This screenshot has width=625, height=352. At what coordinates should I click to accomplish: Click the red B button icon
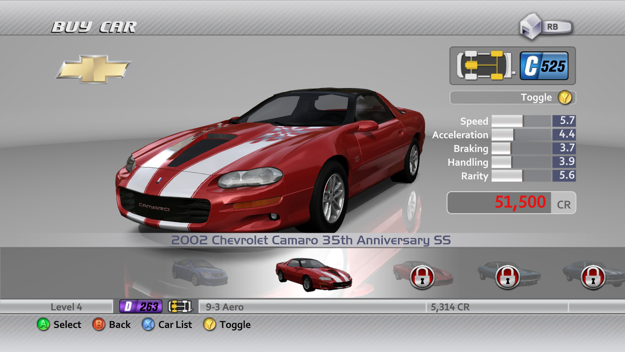pyautogui.click(x=99, y=324)
